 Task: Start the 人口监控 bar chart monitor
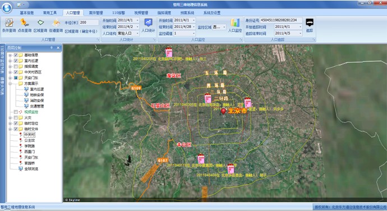click(235, 26)
